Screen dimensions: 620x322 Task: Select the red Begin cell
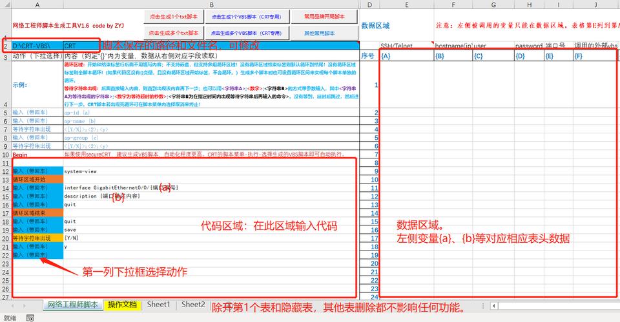(x=37, y=155)
